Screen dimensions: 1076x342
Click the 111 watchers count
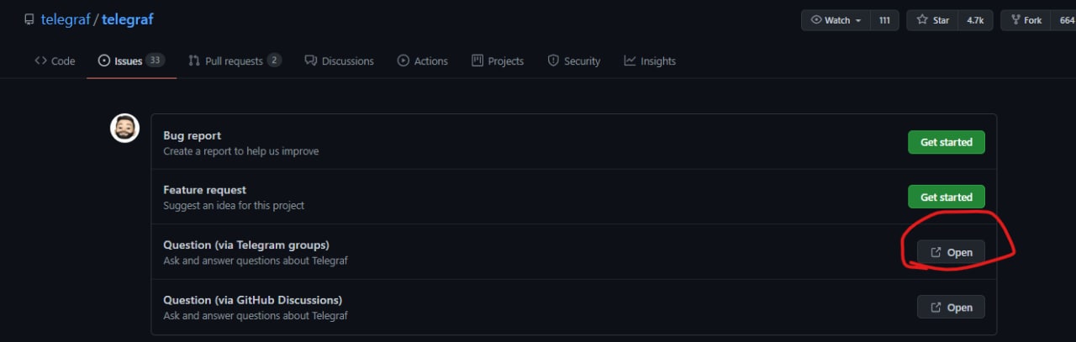[884, 20]
